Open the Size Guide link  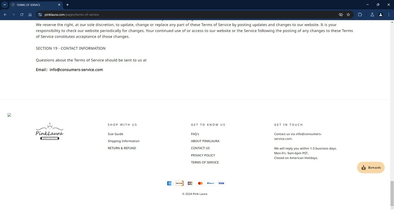115,134
